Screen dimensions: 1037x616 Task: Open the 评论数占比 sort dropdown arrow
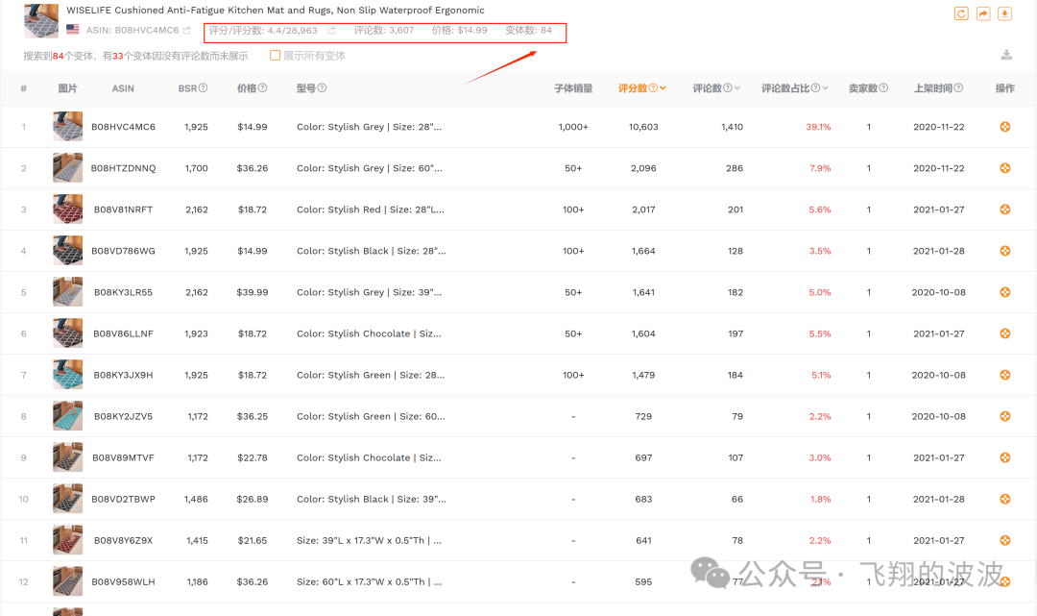pos(826,88)
